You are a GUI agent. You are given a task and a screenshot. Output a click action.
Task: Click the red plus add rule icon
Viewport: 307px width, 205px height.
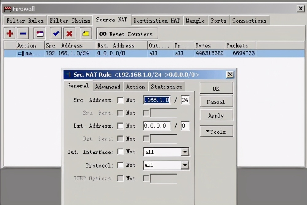point(10,33)
